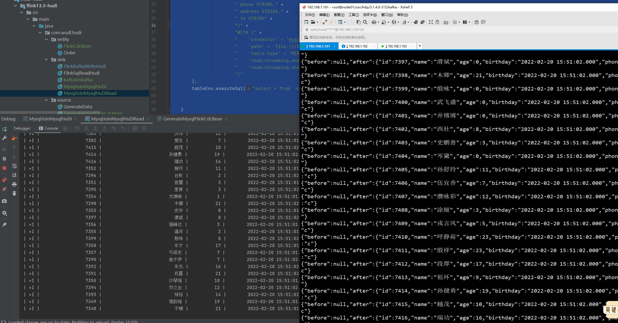
Task: Pin the debug tab
Action: pos(4,224)
